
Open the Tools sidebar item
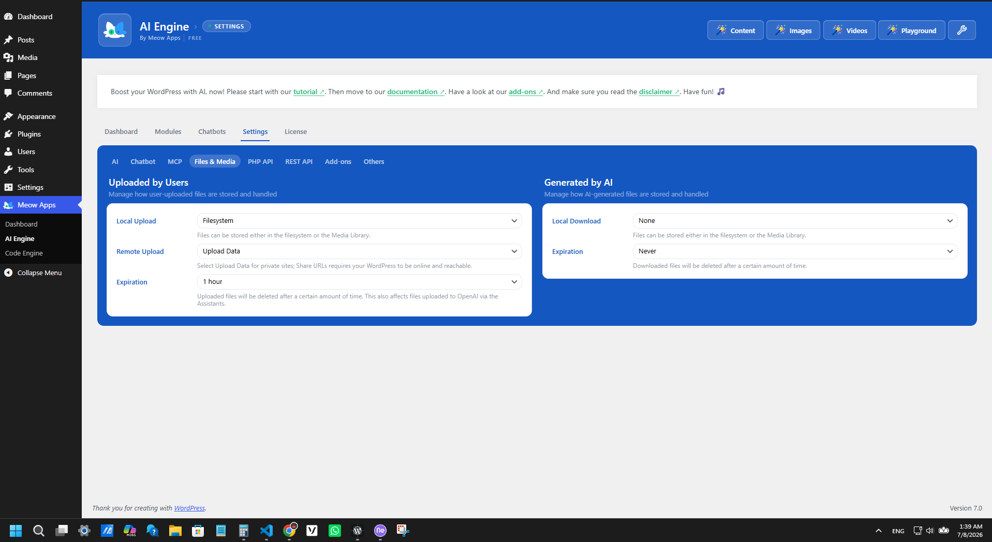point(26,170)
